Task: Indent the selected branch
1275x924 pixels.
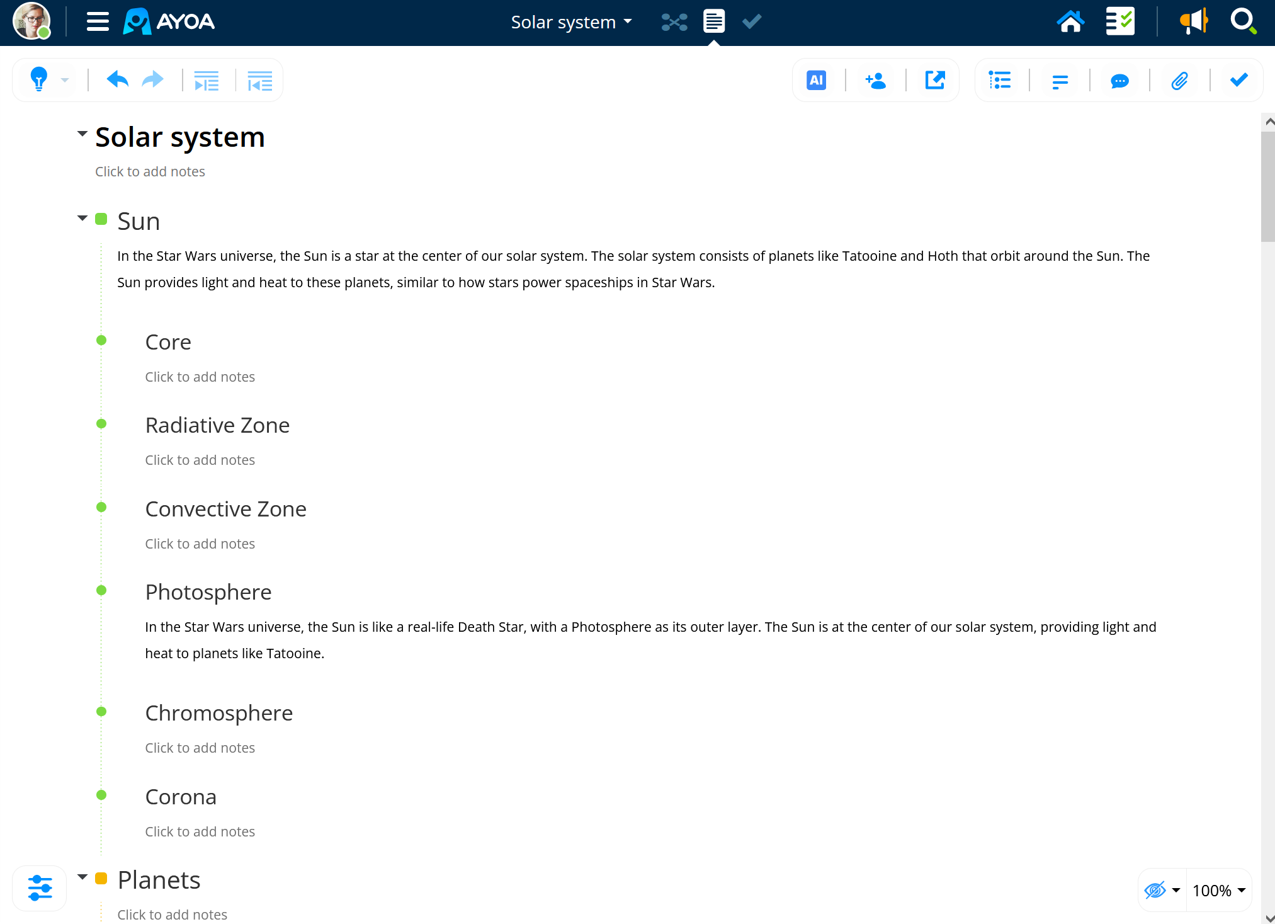Action: [207, 80]
